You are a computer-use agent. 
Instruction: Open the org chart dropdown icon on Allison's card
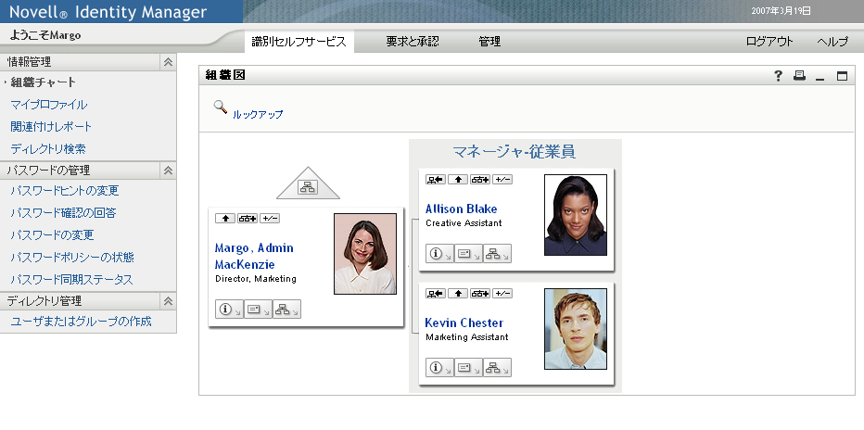point(497,254)
